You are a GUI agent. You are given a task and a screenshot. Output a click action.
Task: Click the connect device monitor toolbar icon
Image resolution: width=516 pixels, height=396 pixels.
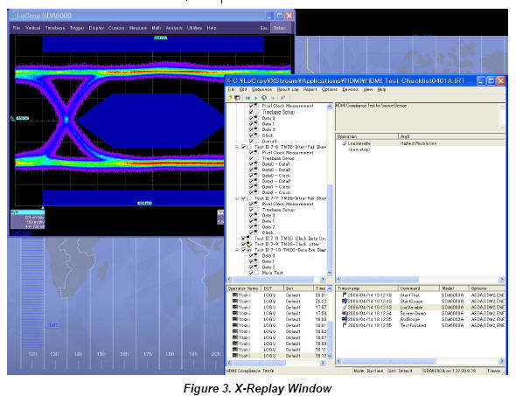tap(237, 98)
